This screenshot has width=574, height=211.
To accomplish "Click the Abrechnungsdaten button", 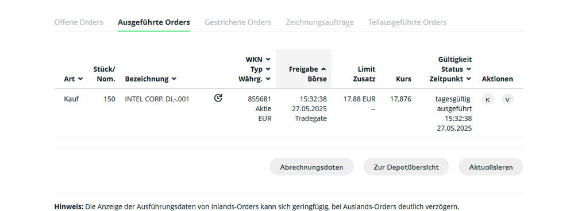I will coord(311,167).
